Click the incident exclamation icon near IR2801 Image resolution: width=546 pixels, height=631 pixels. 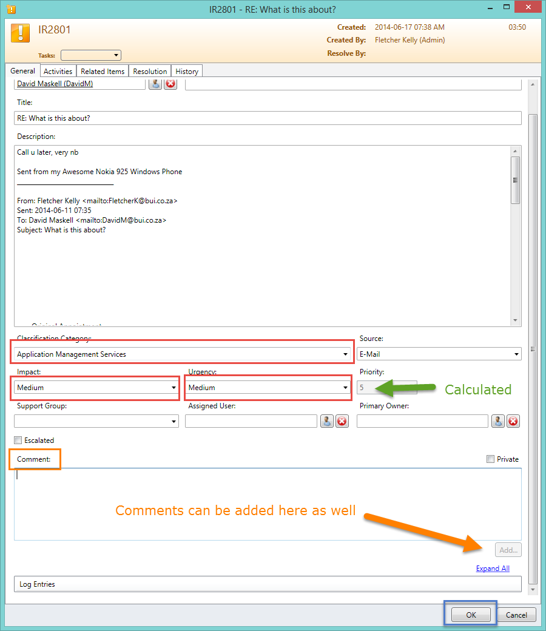(x=21, y=33)
